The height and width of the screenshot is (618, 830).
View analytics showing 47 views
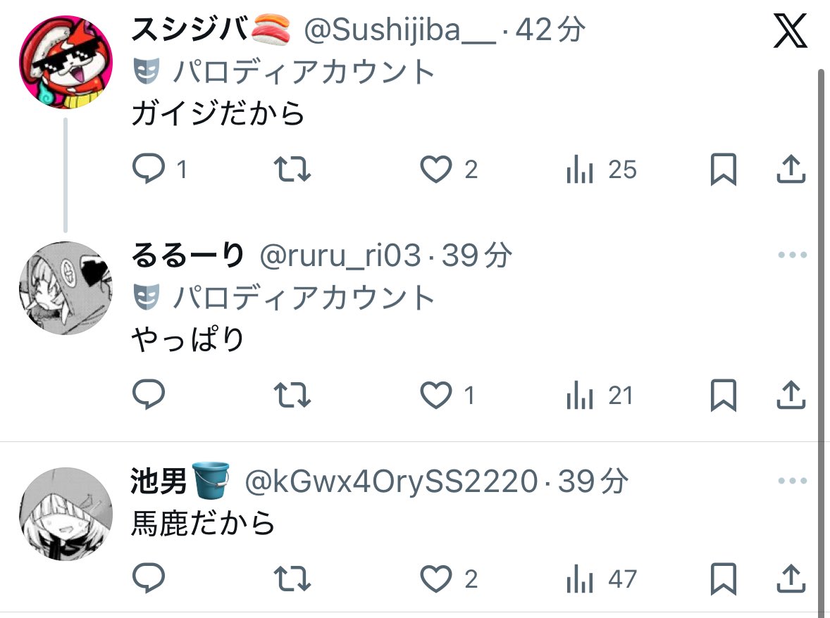click(601, 579)
